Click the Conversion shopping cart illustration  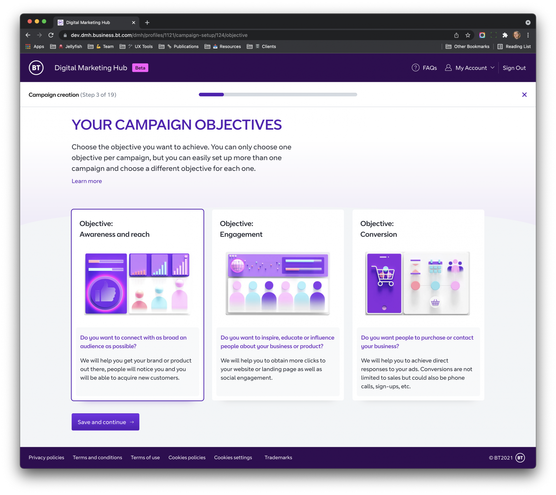[417, 284]
